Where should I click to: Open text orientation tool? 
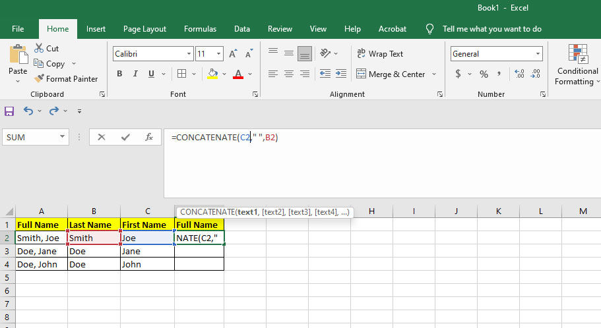[325, 53]
